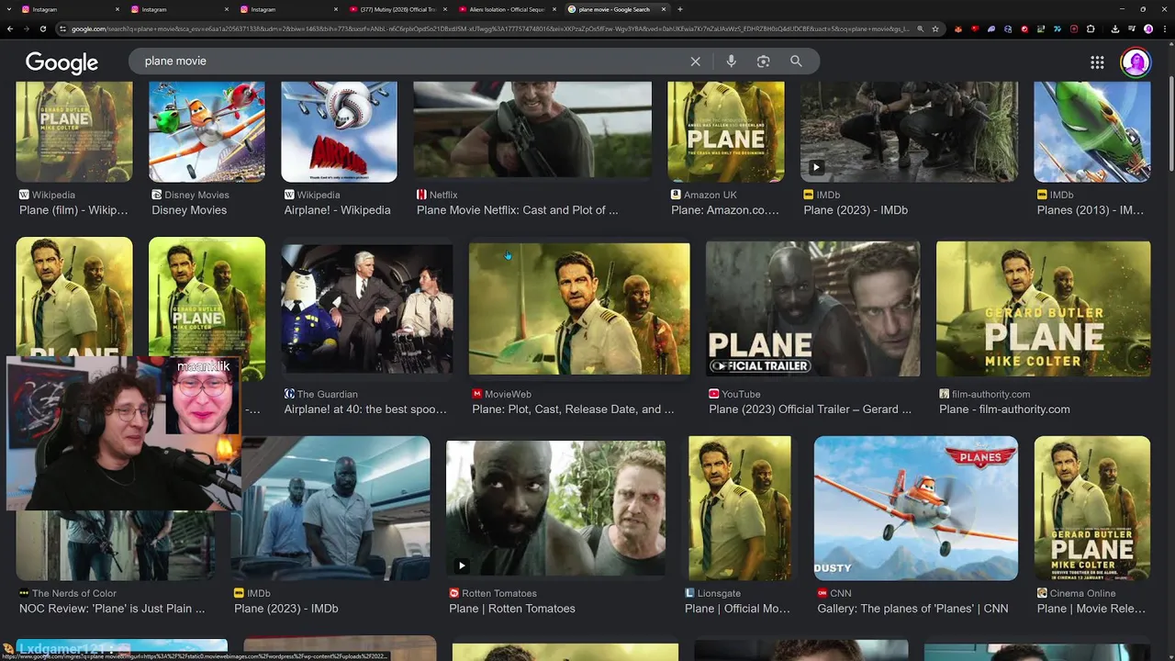The height and width of the screenshot is (661, 1175).
Task: Open the MetaMask fox extension icon
Action: pyautogui.click(x=958, y=28)
